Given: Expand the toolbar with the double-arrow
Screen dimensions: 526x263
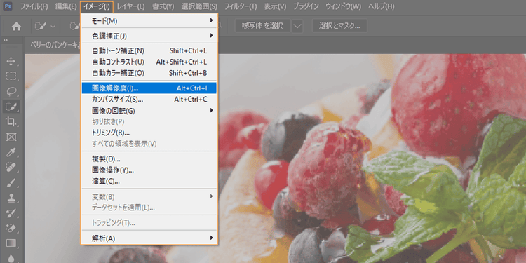Looking at the screenshot, I should click(6, 40).
